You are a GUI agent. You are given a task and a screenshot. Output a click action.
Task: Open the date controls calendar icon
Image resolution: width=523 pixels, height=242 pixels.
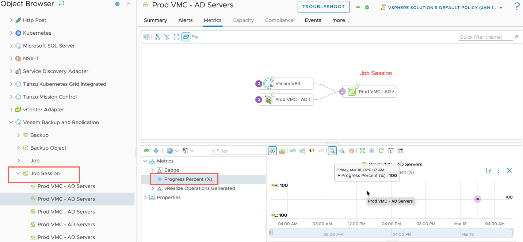pyautogui.click(x=391, y=151)
